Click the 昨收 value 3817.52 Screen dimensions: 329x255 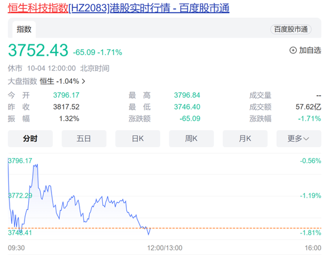coord(66,107)
